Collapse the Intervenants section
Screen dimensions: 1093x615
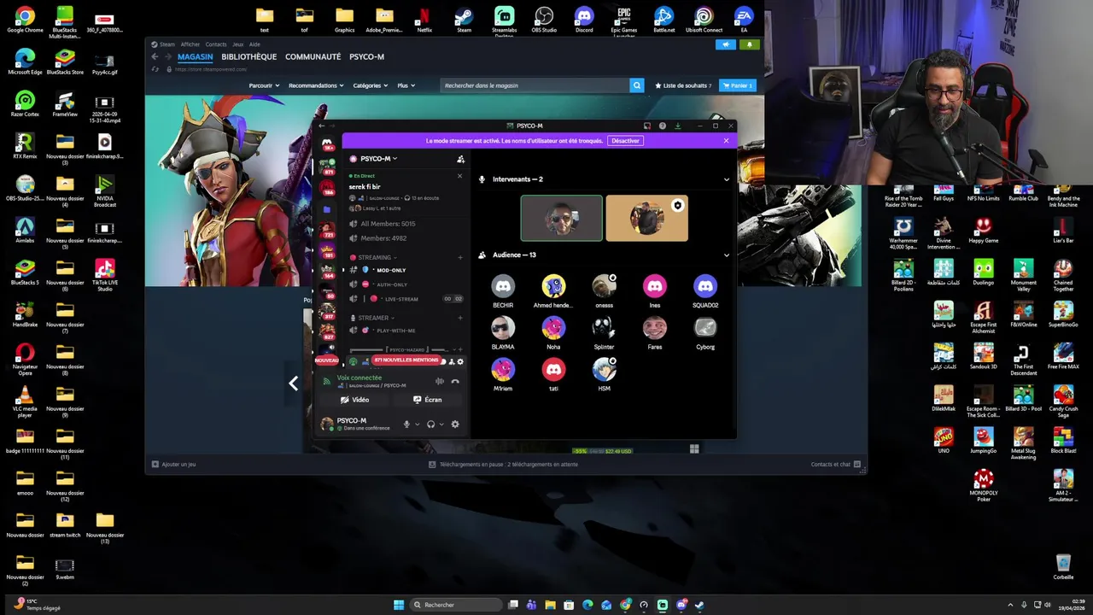point(727,179)
